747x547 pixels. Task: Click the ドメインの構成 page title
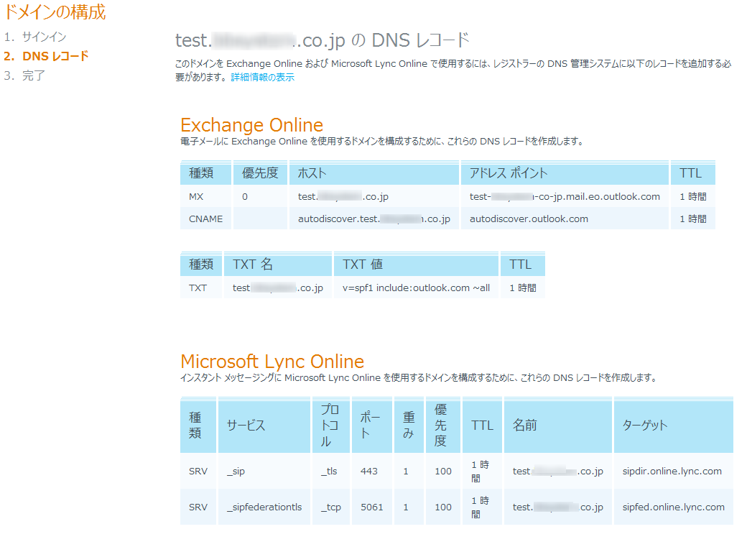click(x=55, y=12)
